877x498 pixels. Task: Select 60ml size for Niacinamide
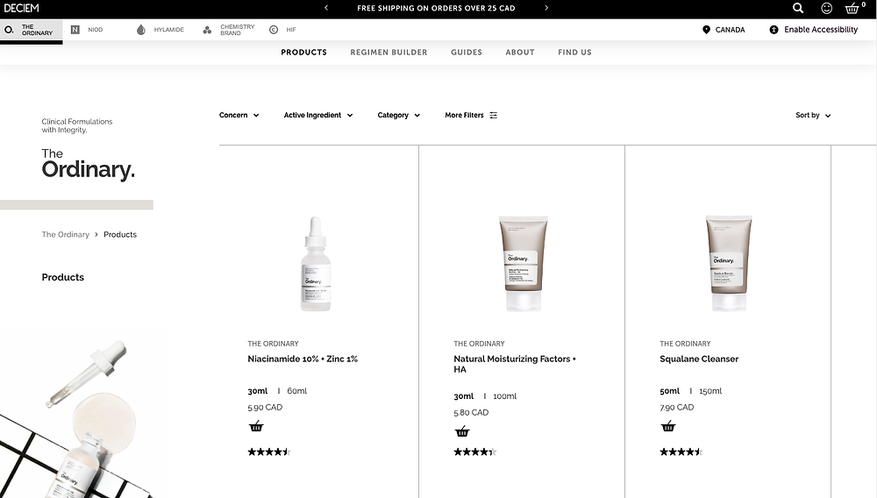297,391
